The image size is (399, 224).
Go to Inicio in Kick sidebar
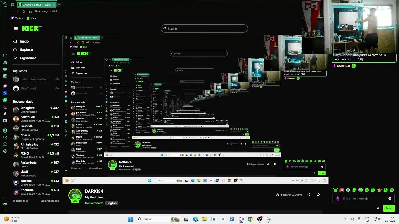point(21,41)
